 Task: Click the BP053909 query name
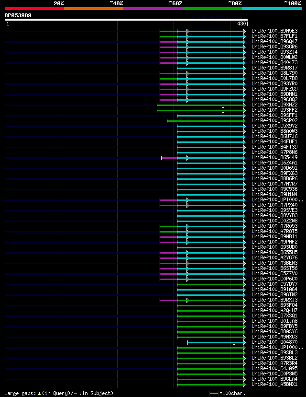18,15
